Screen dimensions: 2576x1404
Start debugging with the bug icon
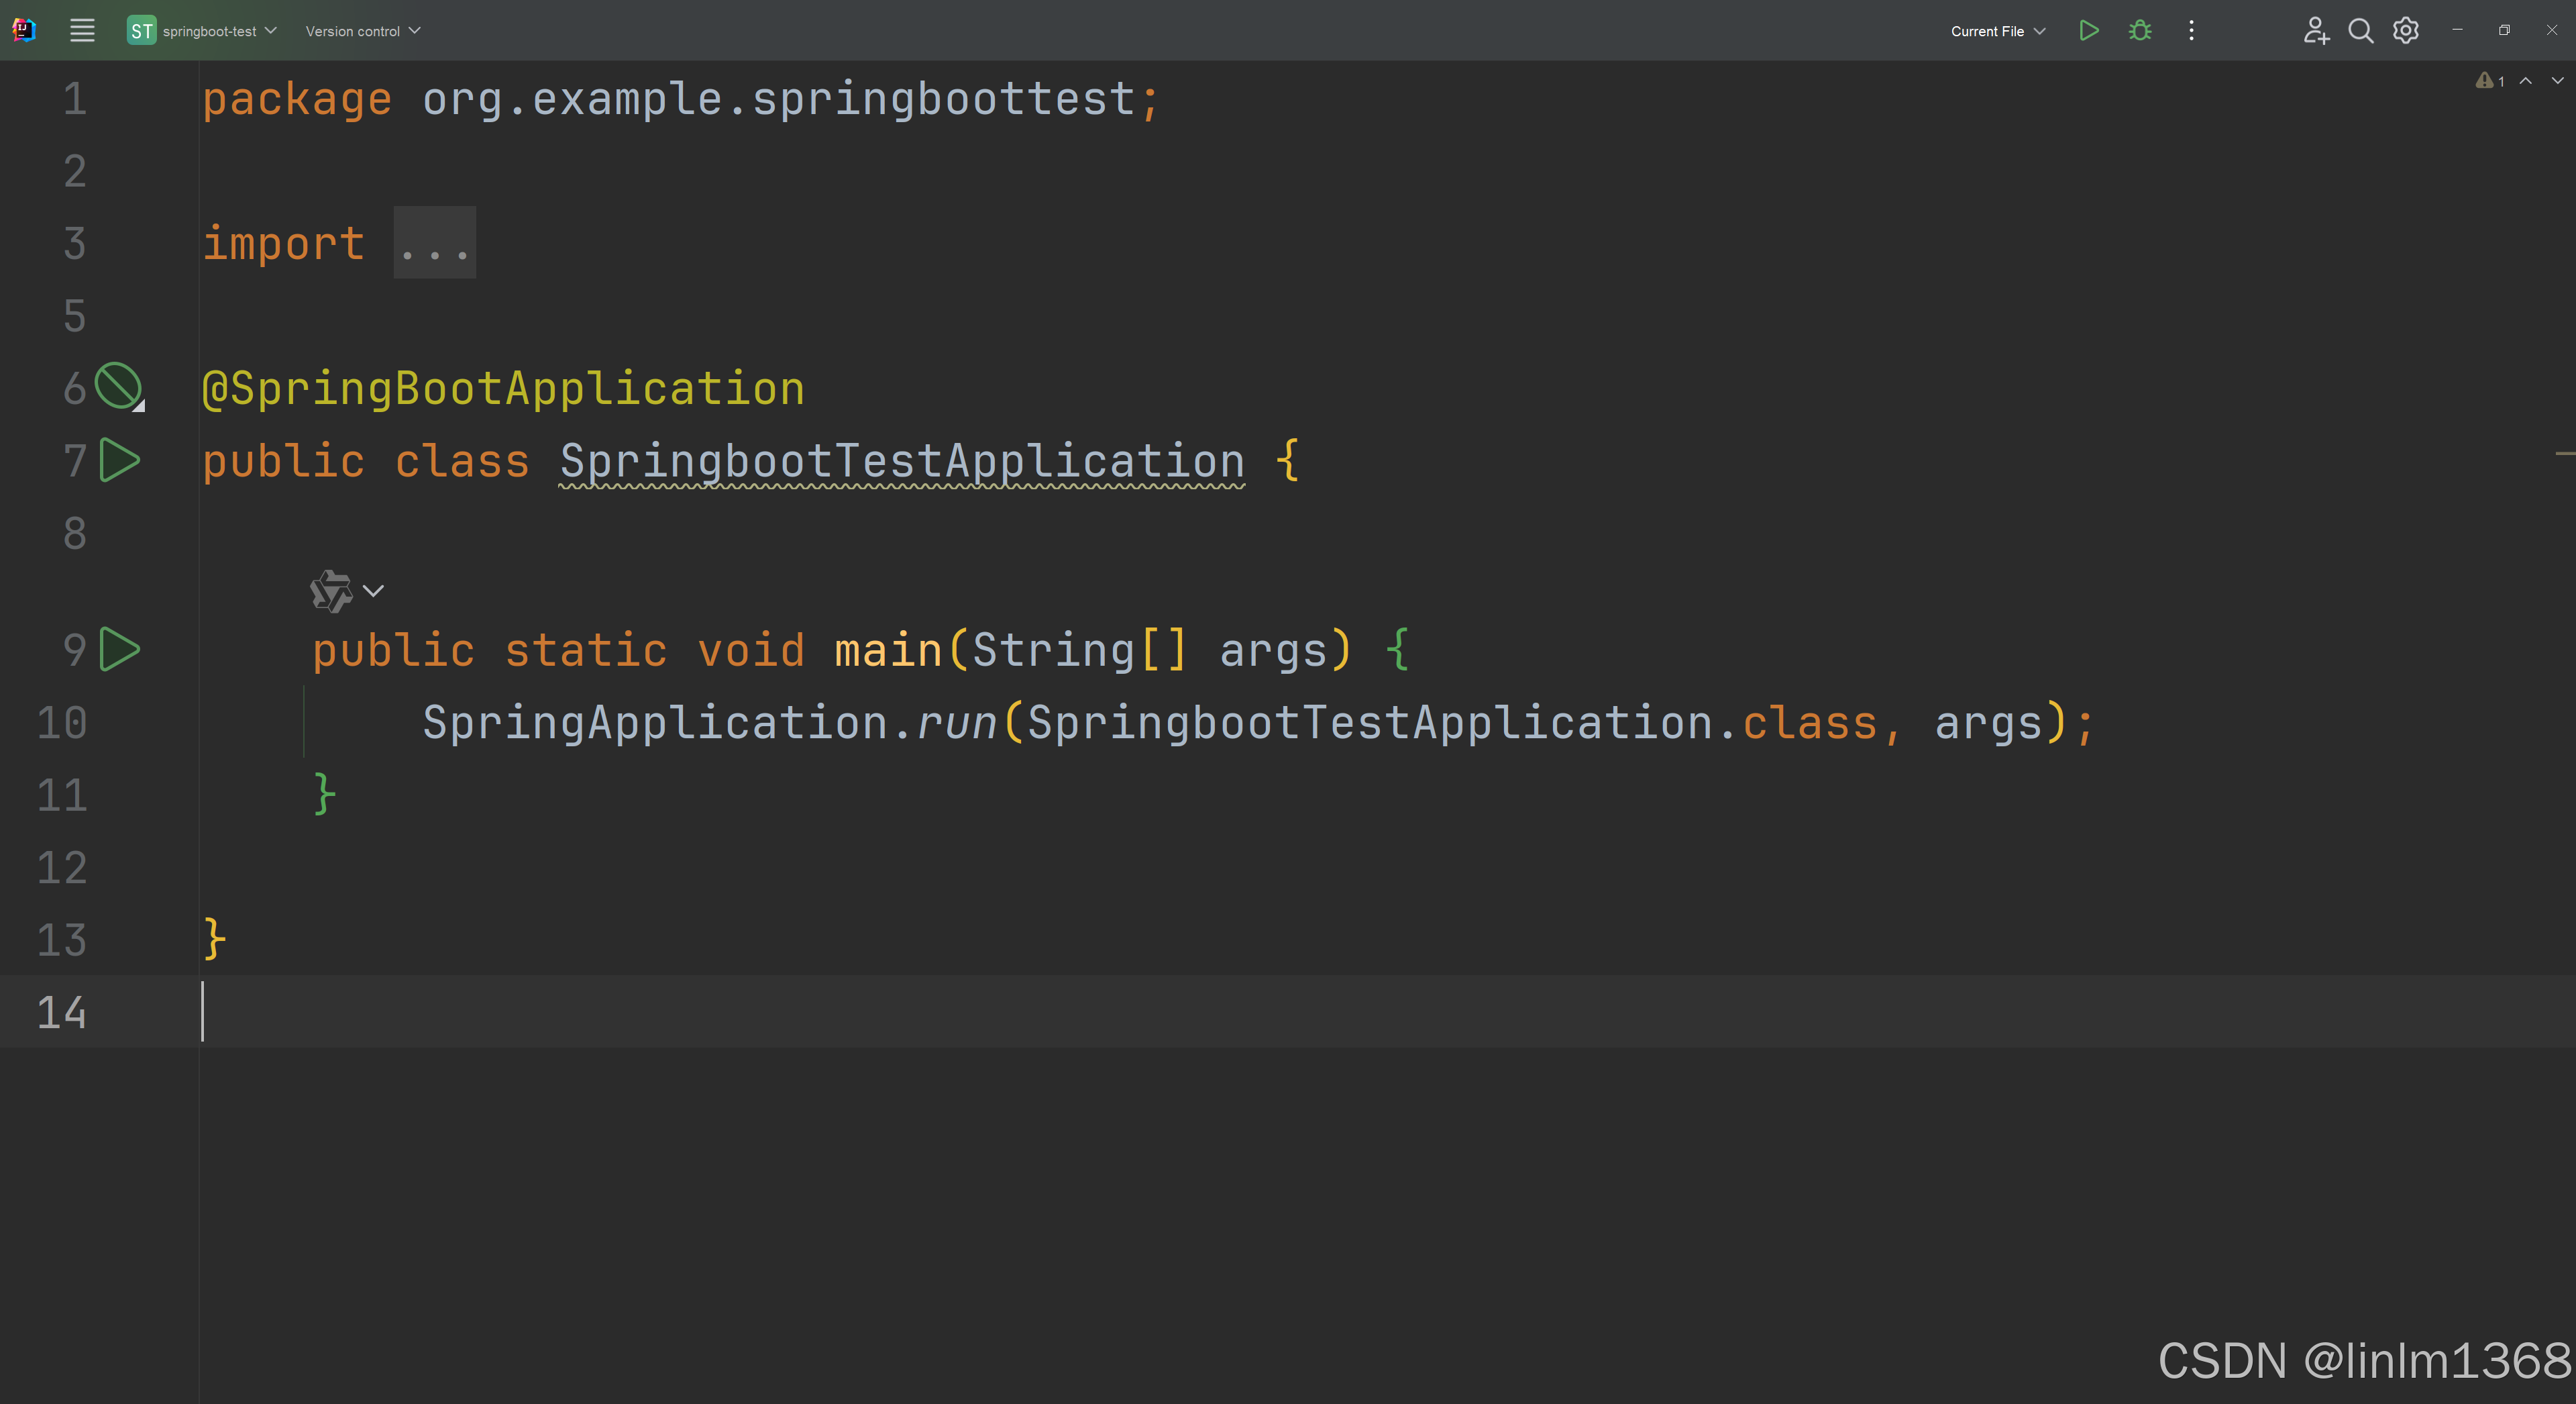2139,31
